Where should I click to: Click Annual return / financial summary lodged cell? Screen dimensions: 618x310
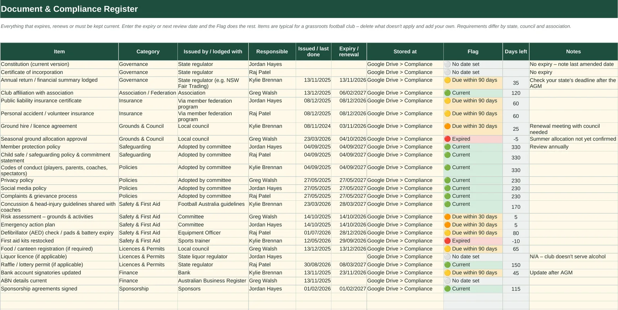(59, 83)
